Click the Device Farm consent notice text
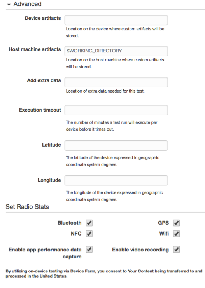This screenshot has height=288, width=205. tap(104, 274)
